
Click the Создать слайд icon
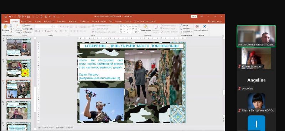[19, 27]
